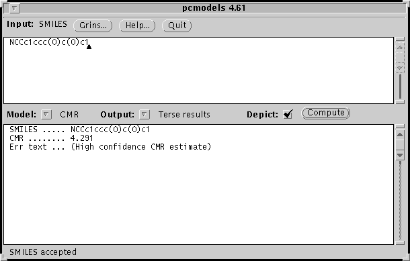Open the Model dropdown arrow
Screen dimensions: 410x261
tap(46, 114)
